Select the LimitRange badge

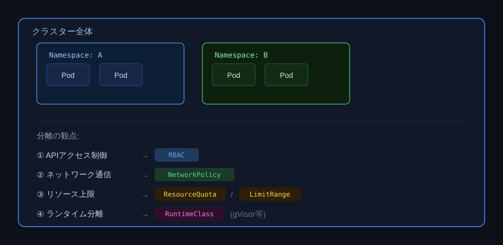[x=270, y=194]
